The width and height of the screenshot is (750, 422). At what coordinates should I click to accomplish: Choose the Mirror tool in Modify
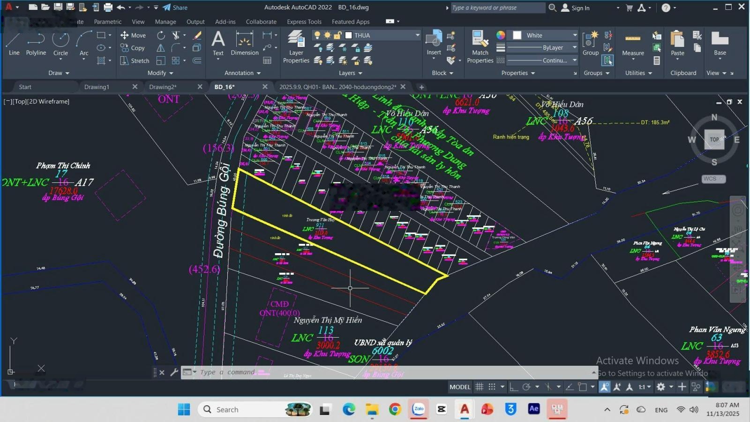click(161, 48)
